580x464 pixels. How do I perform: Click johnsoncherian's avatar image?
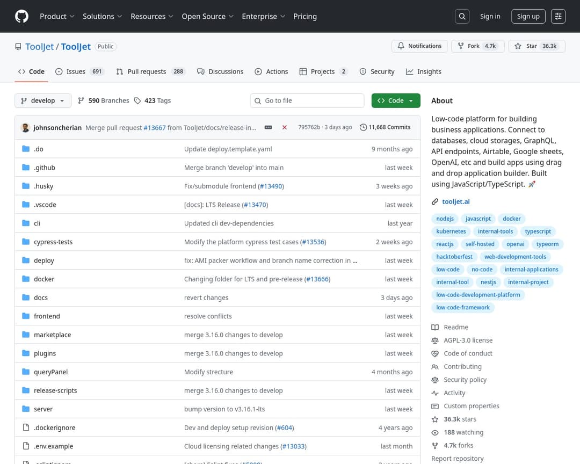[x=25, y=128]
